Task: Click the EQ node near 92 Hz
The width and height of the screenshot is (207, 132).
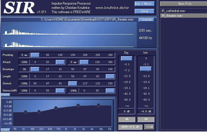Action: 26,112
